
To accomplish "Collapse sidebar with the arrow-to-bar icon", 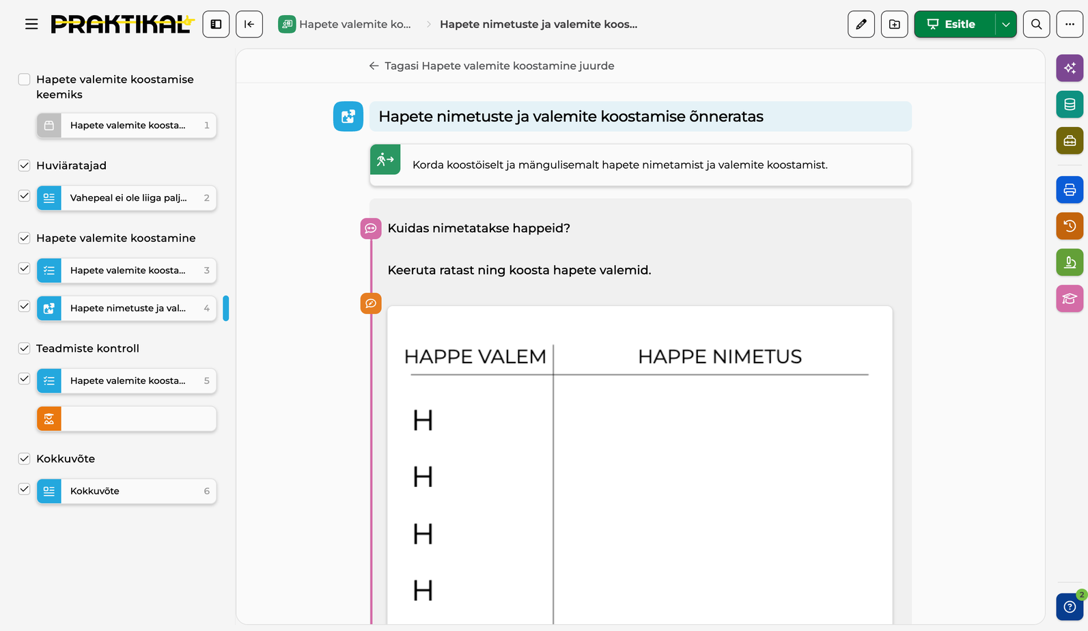I will pos(249,25).
